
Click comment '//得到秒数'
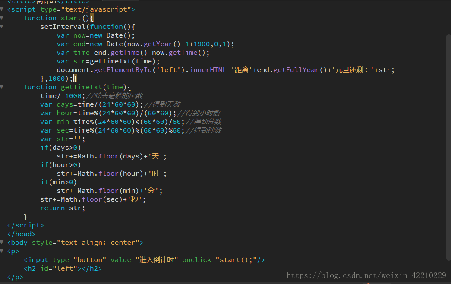(204, 130)
